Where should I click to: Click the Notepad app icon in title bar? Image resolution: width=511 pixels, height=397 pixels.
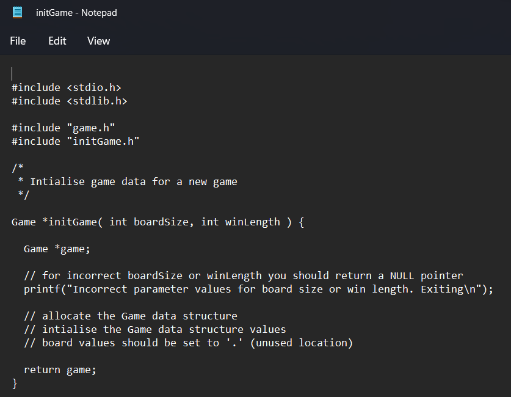[17, 12]
